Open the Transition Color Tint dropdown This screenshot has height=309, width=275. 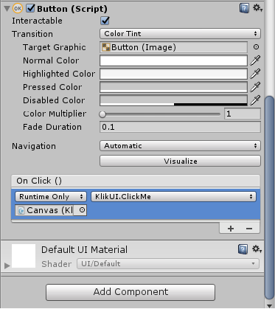pyautogui.click(x=180, y=34)
